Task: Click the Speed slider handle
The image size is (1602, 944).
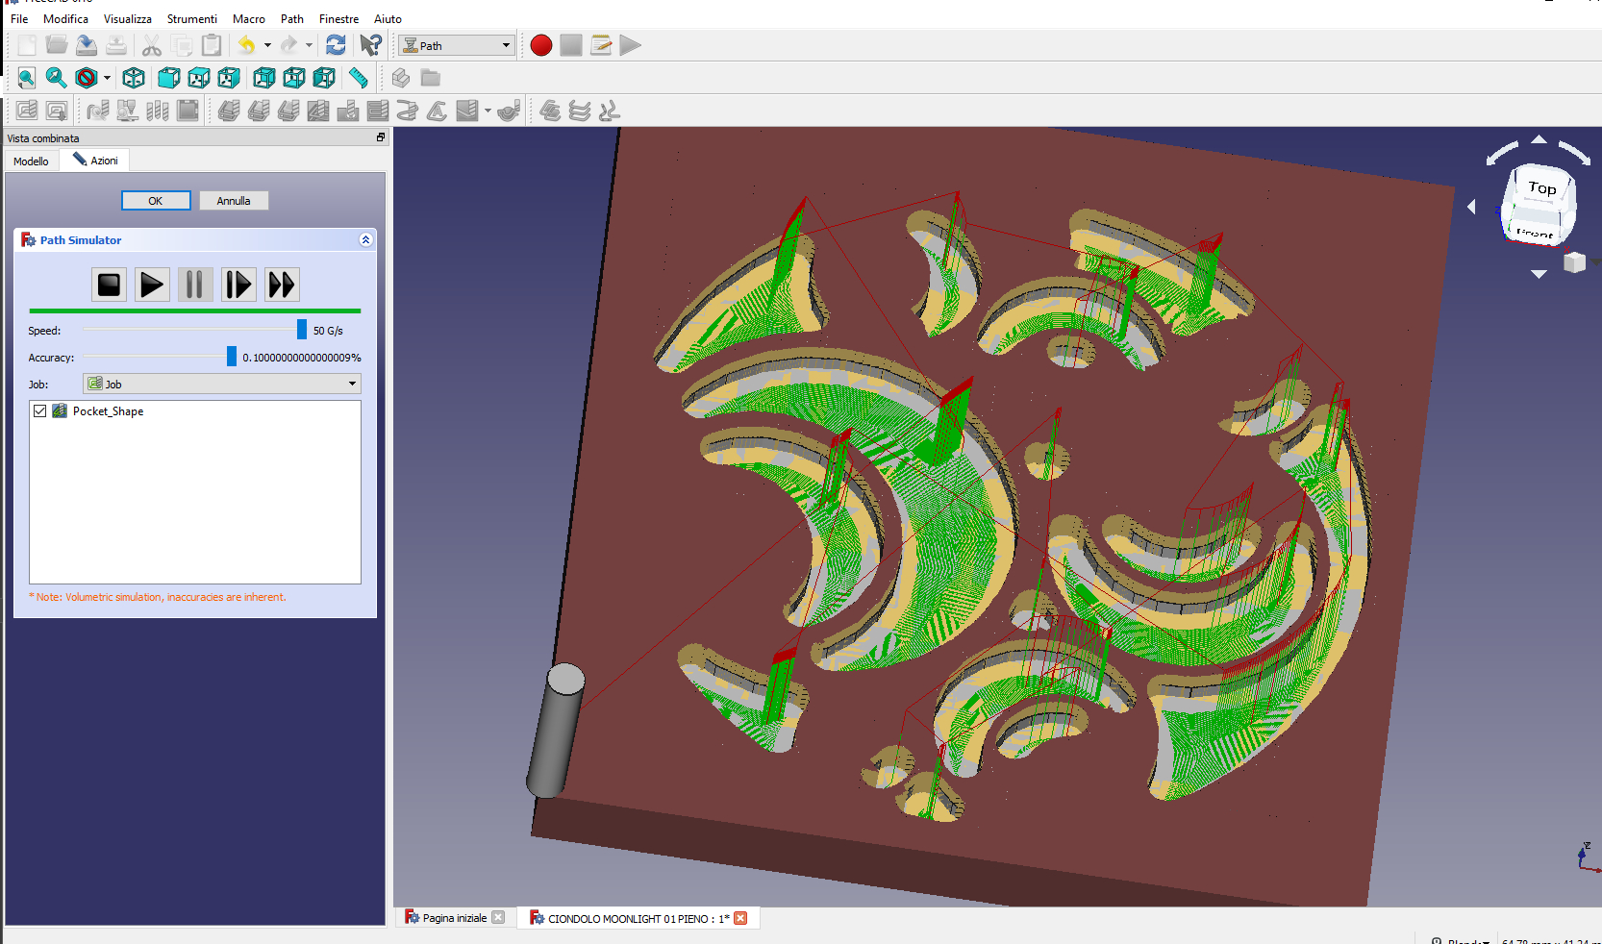Action: tap(302, 330)
